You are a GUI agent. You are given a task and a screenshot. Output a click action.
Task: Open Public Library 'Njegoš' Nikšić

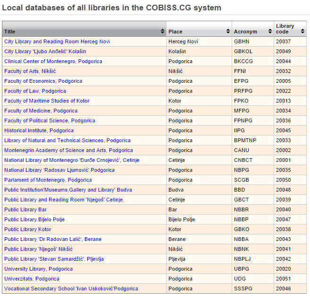38,249
